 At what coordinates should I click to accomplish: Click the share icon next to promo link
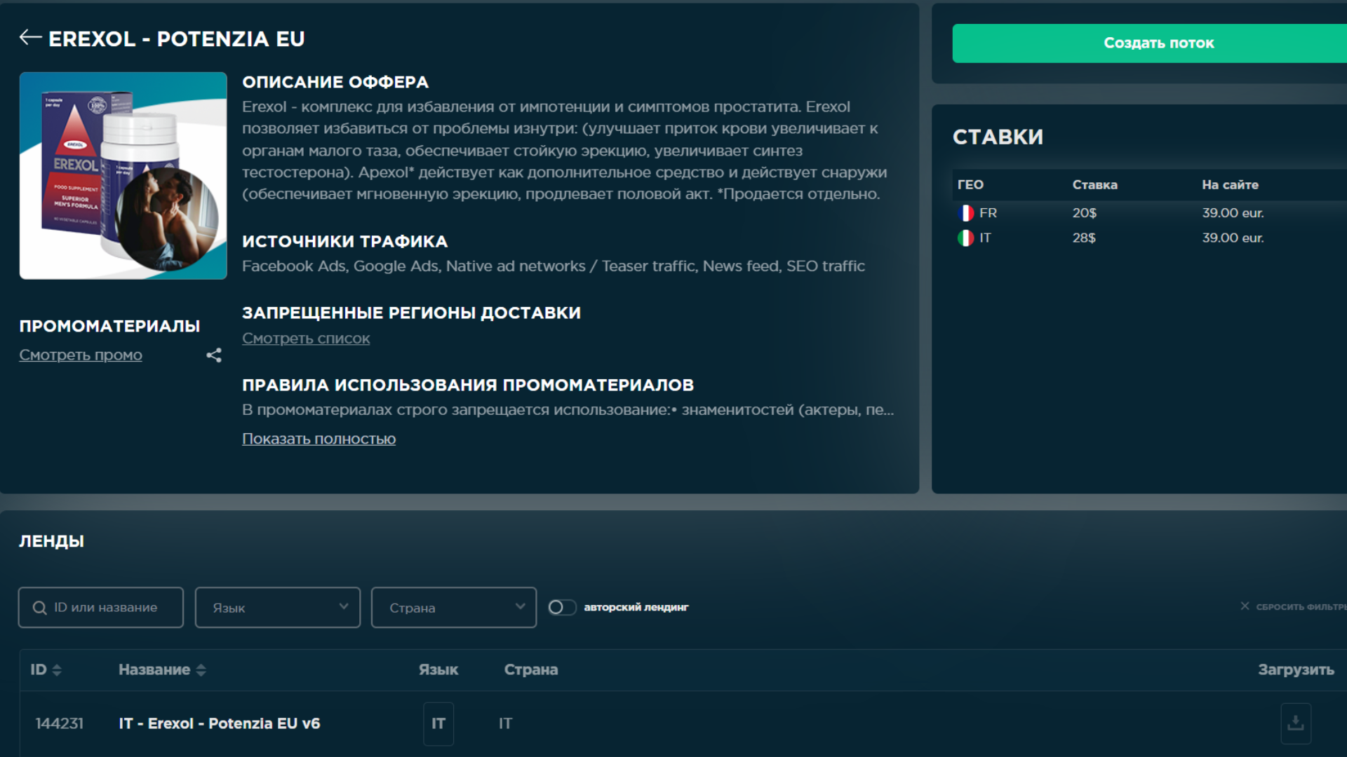[x=214, y=355]
